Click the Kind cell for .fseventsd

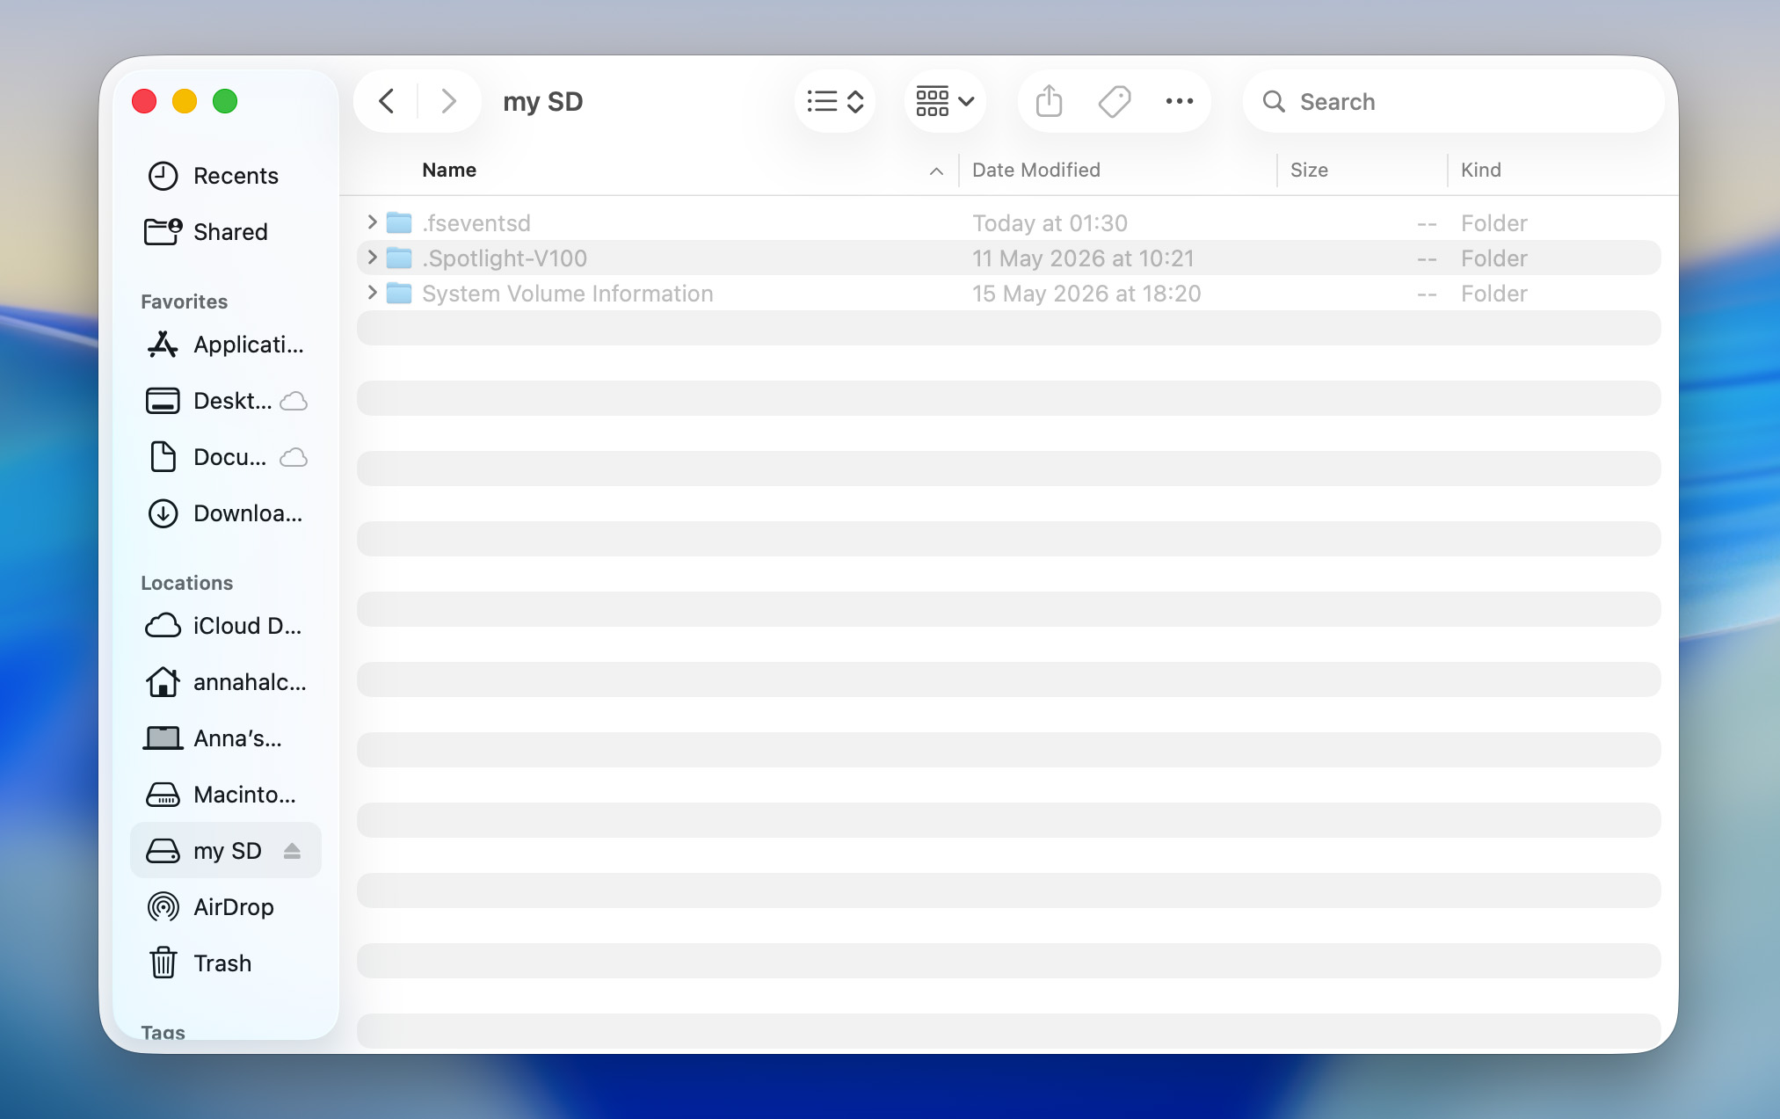click(1494, 223)
